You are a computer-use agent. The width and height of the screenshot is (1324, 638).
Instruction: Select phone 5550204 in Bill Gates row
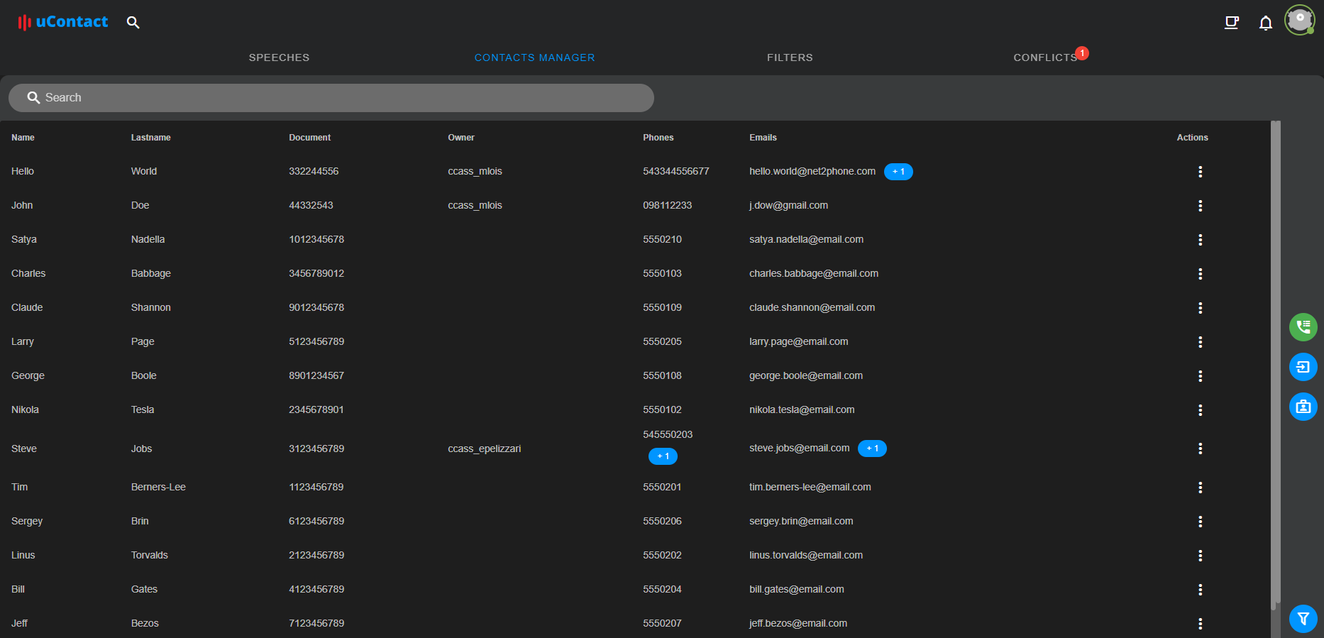click(x=662, y=589)
